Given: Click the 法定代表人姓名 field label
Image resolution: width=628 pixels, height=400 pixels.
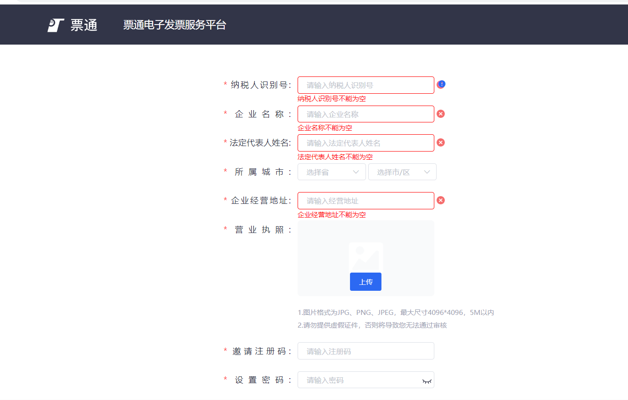Looking at the screenshot, I should pyautogui.click(x=260, y=143).
